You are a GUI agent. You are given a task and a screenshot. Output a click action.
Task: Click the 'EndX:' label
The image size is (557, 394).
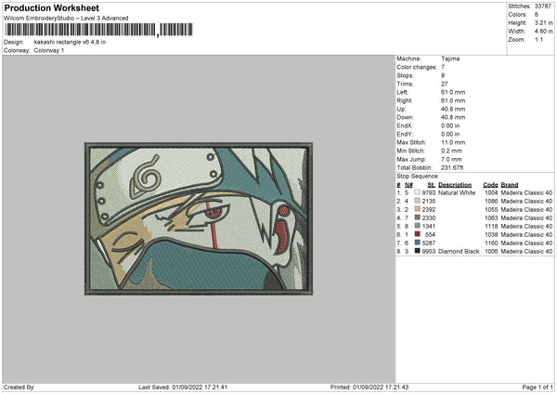pos(405,125)
